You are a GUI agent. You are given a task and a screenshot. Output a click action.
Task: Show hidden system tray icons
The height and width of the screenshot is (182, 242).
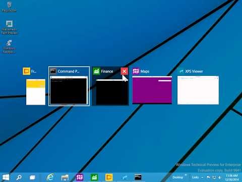202,177
